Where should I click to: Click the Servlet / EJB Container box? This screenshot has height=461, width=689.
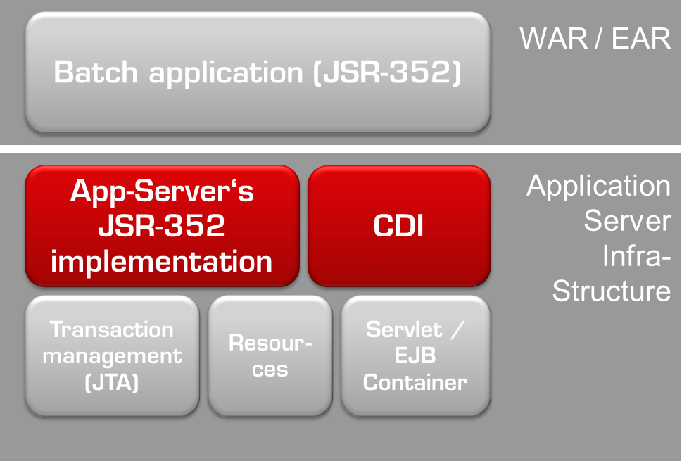(415, 355)
